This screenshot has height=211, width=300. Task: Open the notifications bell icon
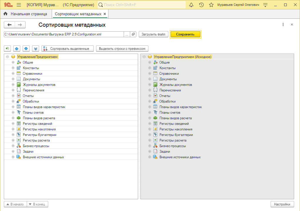191,5
